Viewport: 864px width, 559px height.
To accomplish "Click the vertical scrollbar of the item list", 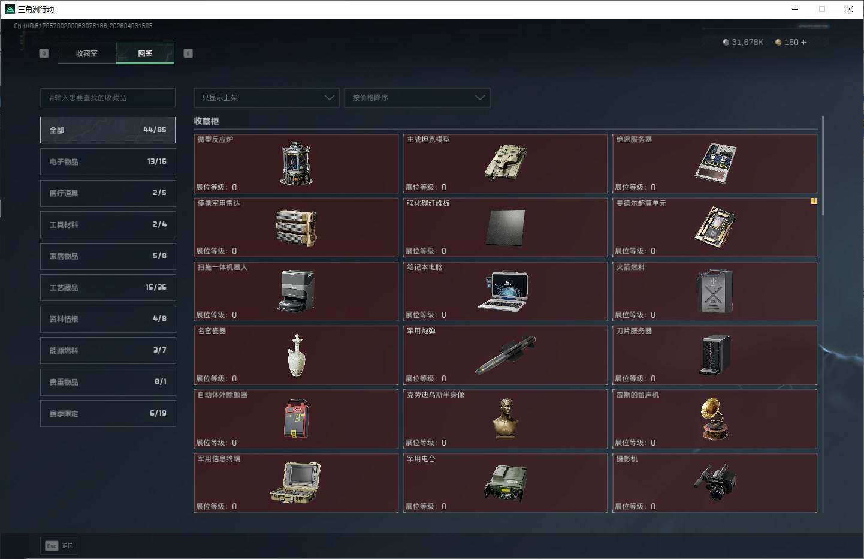I will click(x=823, y=167).
